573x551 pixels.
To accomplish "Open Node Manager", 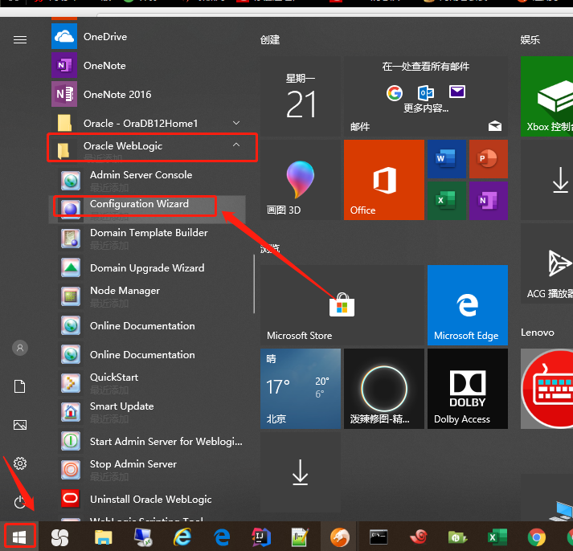I will (146, 296).
